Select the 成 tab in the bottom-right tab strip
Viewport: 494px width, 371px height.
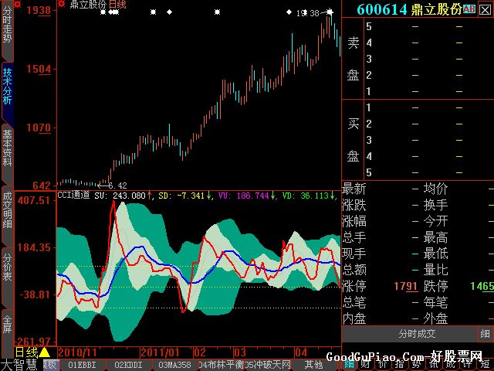(x=451, y=365)
